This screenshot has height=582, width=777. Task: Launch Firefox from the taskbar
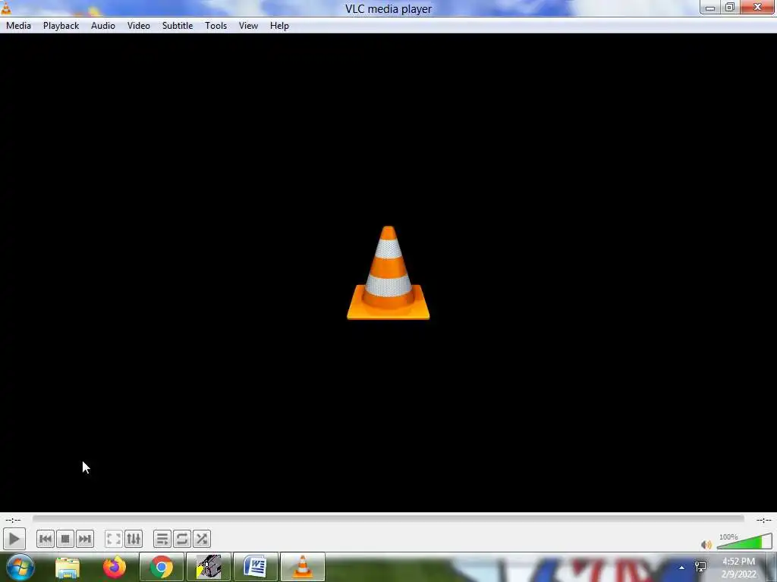[x=115, y=567]
